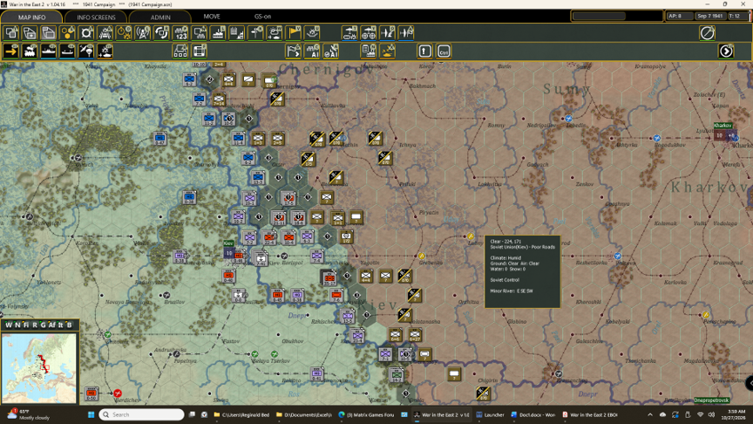The width and height of the screenshot is (753, 424).
Task: Click the MOVE mode label
Action: [212, 17]
